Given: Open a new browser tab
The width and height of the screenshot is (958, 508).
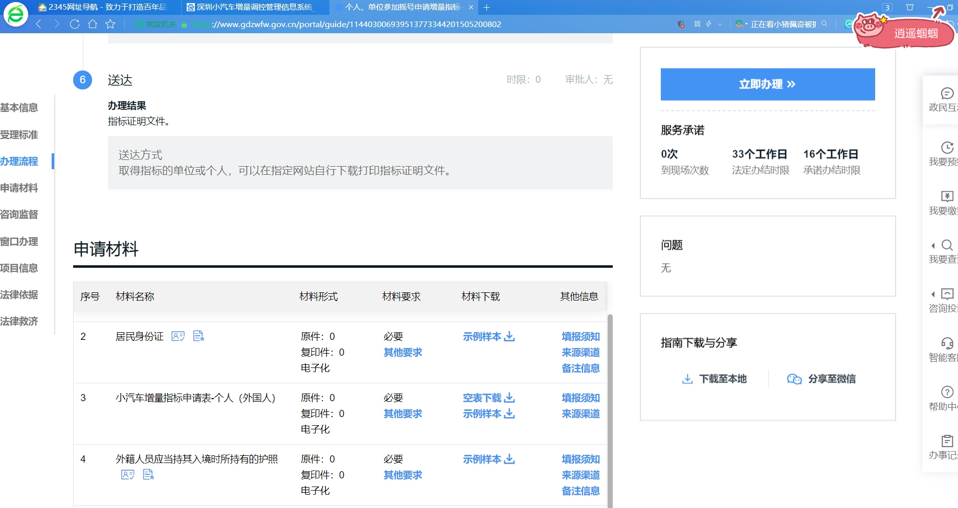Looking at the screenshot, I should (487, 7).
